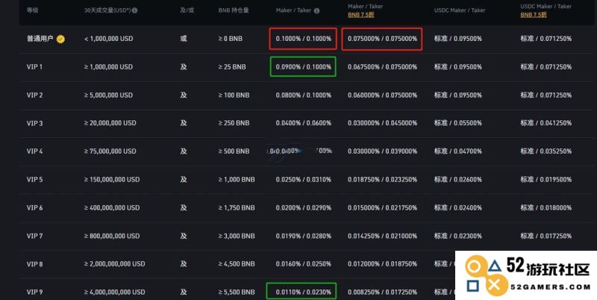The image size is (597, 300).
Task: Click the 标准 / 0.02600% USDC fee cell
Action: [458, 179]
